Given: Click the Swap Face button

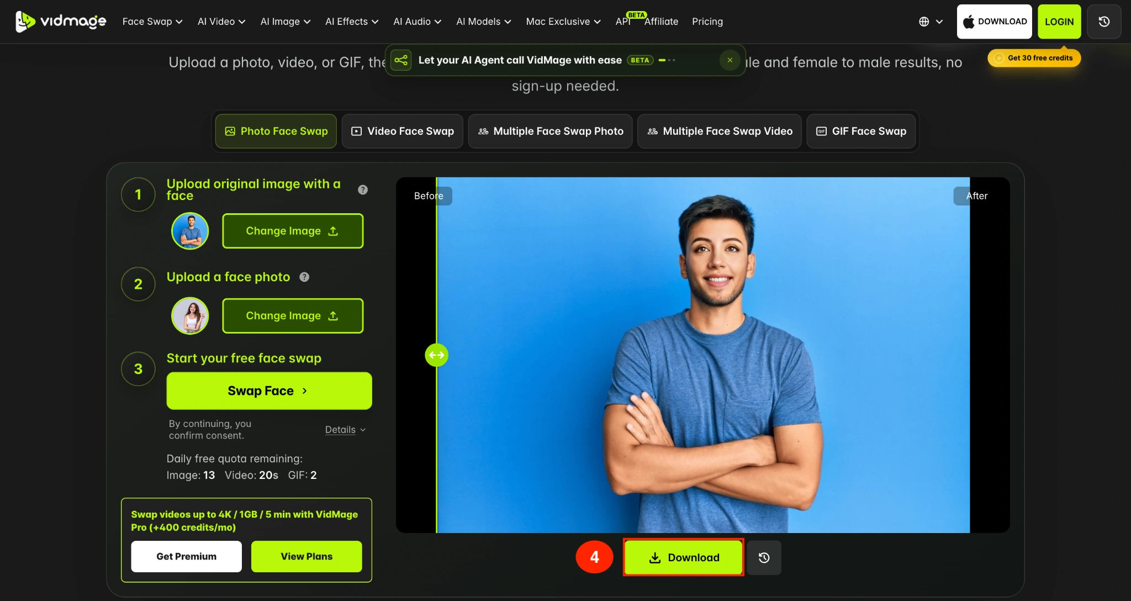Looking at the screenshot, I should click(x=269, y=391).
